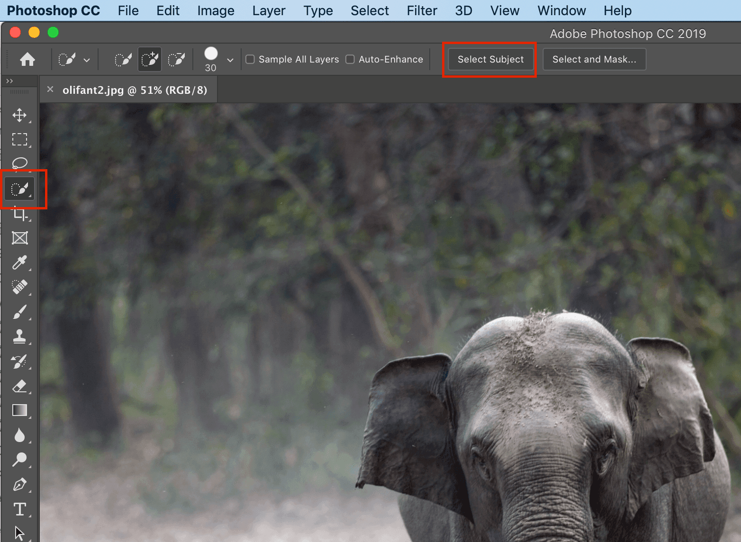Screen dimensions: 741x542
Task: Select the Rectangular Marquee tool
Action: coord(19,139)
